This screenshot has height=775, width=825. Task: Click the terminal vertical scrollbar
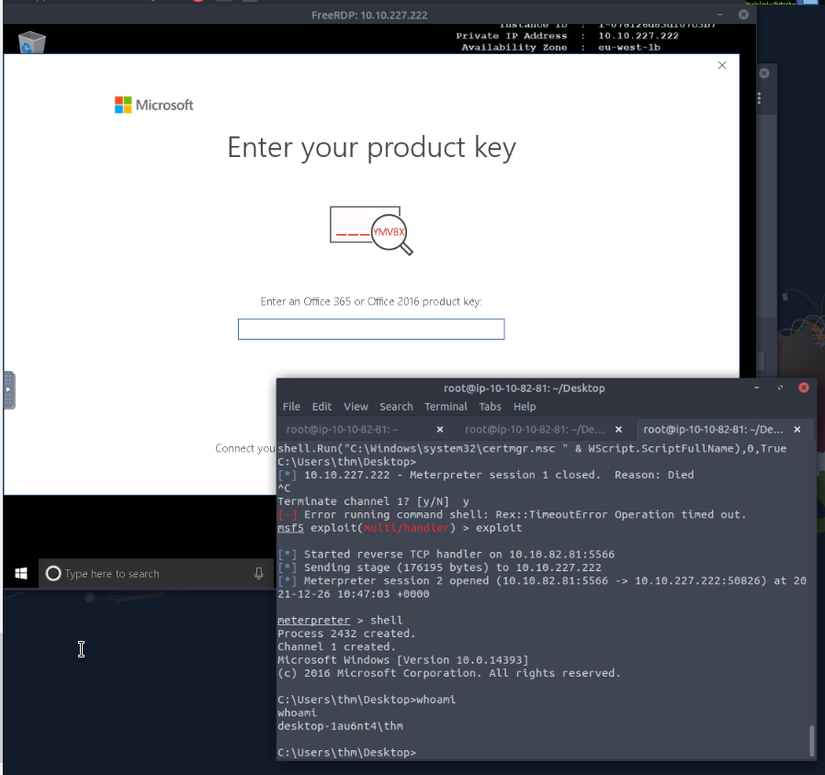(x=811, y=740)
